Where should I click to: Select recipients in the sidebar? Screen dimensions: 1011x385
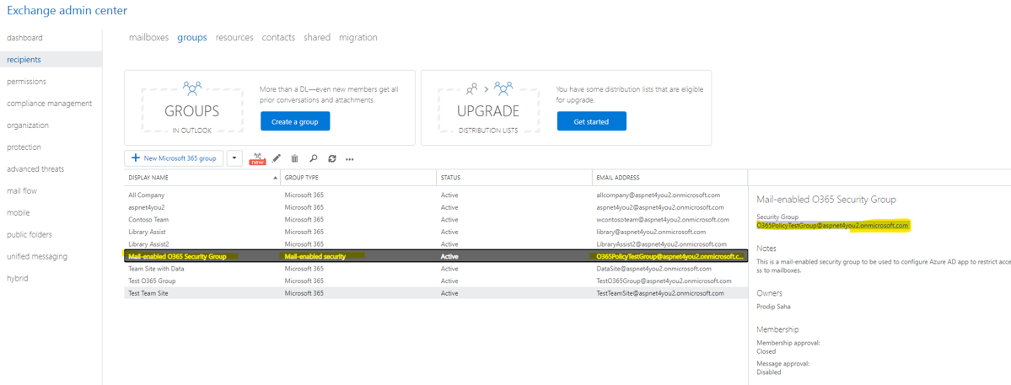click(51, 60)
